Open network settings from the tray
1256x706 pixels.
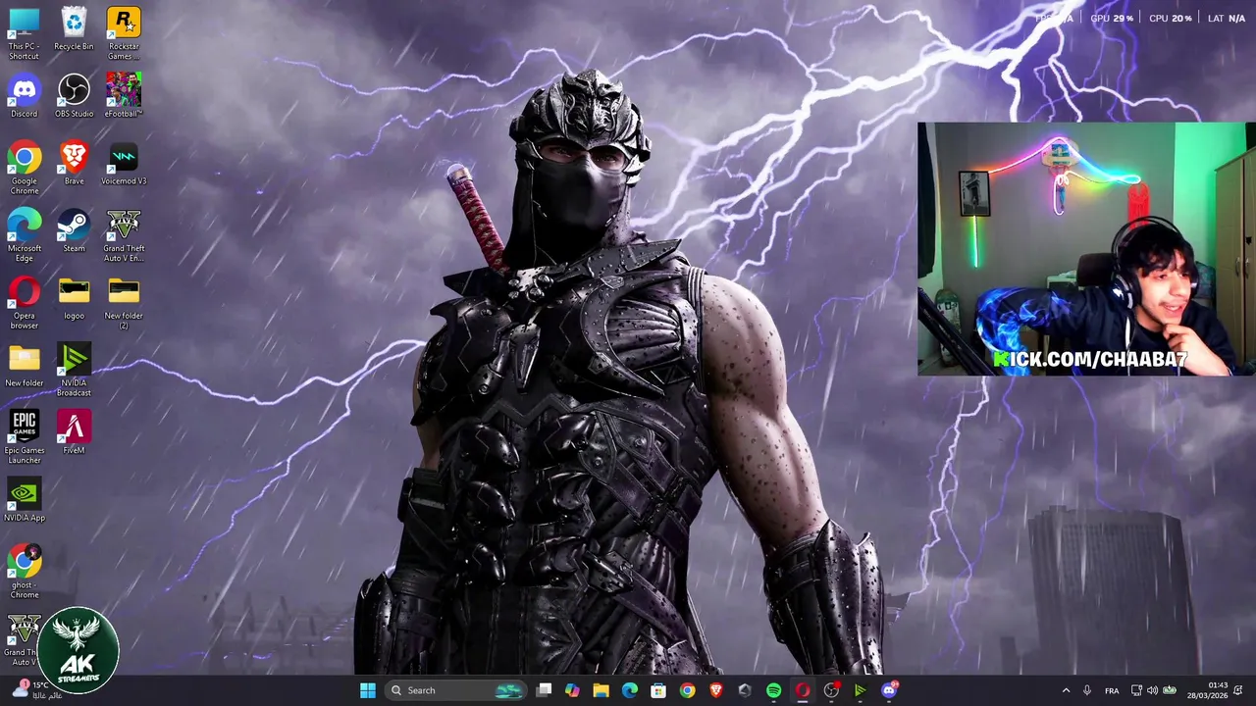pos(1136,690)
